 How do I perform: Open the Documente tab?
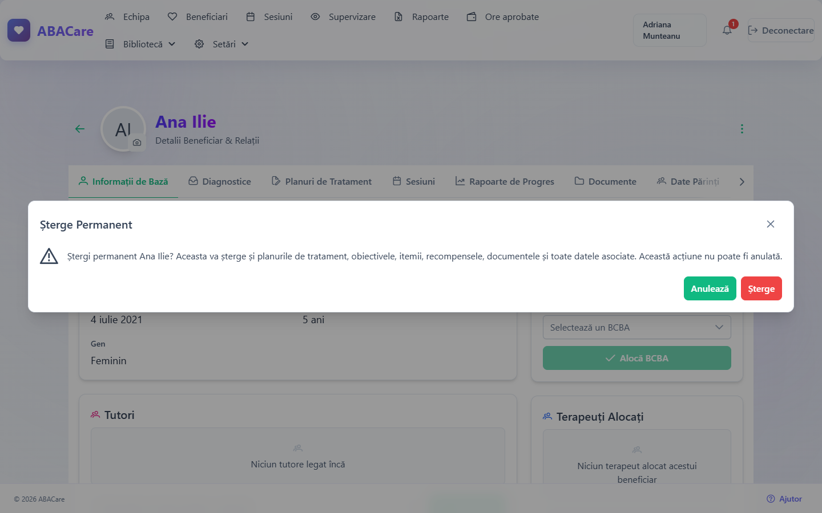tap(605, 181)
